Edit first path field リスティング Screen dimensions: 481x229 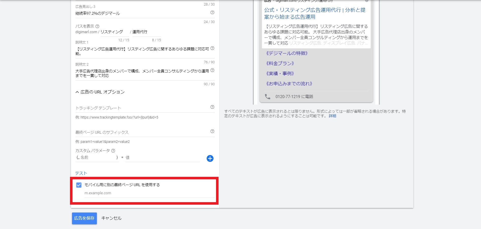115,32
